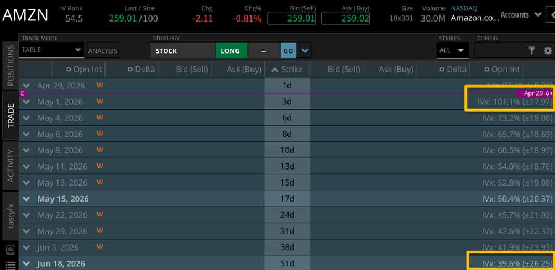Open the list icon at sidebar bottom

pyautogui.click(x=11, y=266)
